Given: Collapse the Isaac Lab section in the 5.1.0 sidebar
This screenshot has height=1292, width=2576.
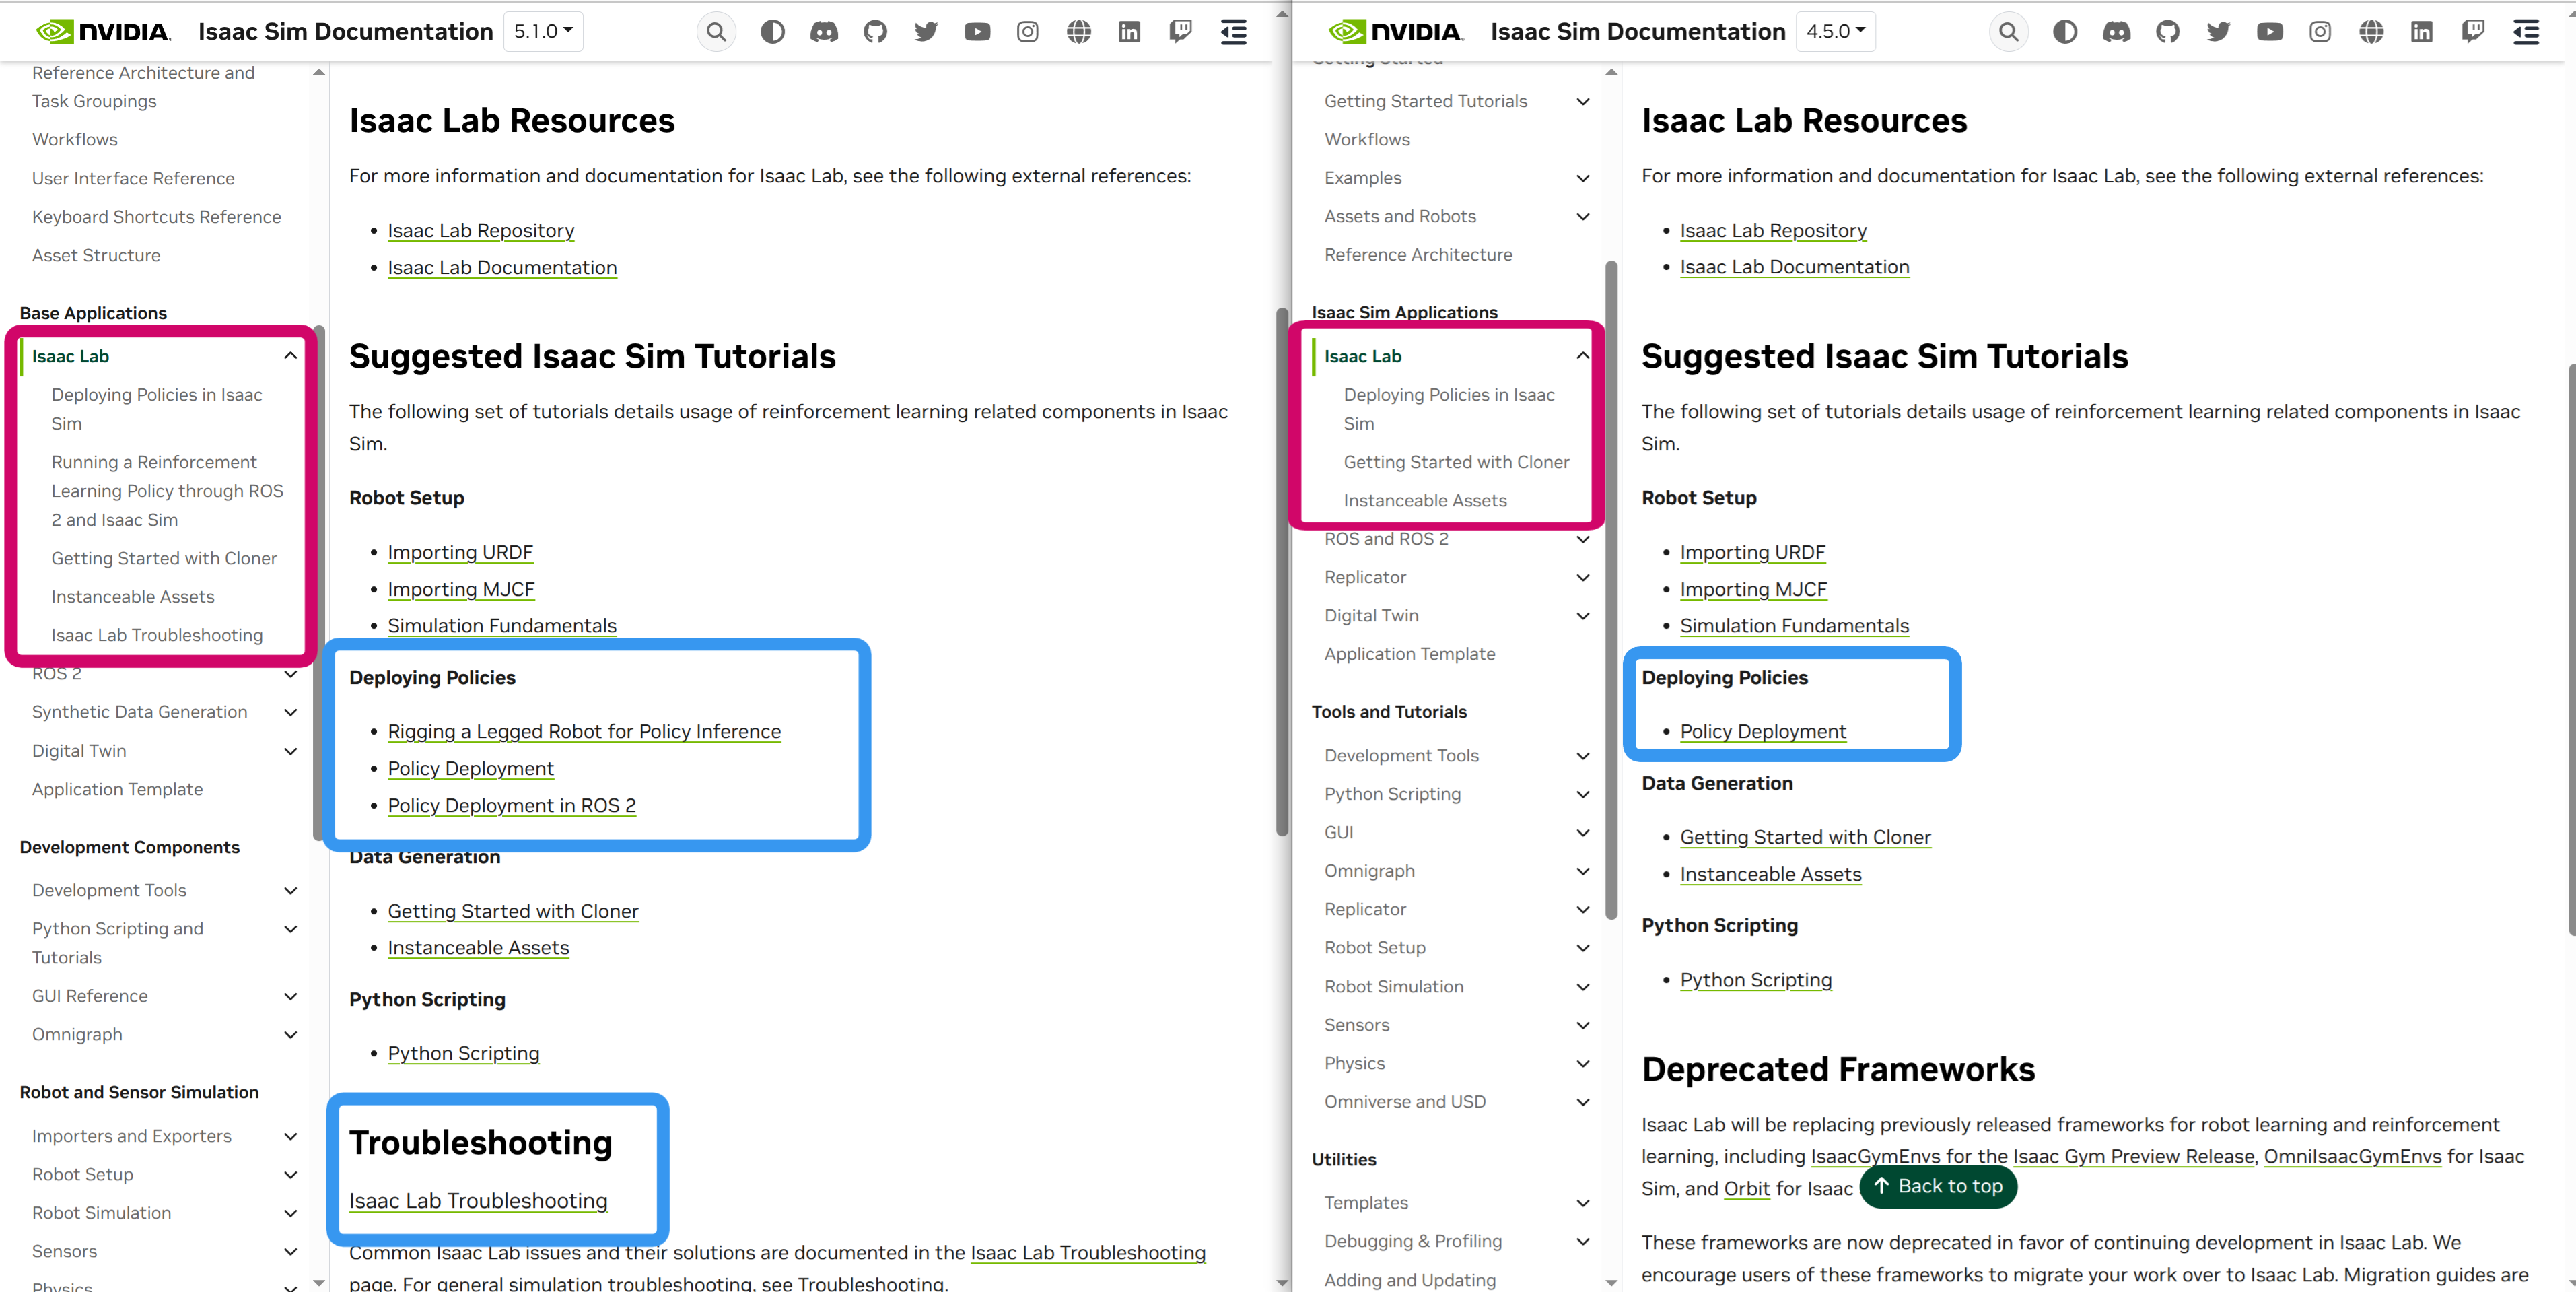Looking at the screenshot, I should click(x=290, y=356).
